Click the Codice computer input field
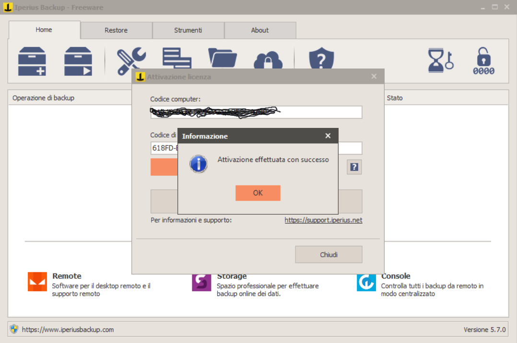517x343 pixels. (256, 112)
